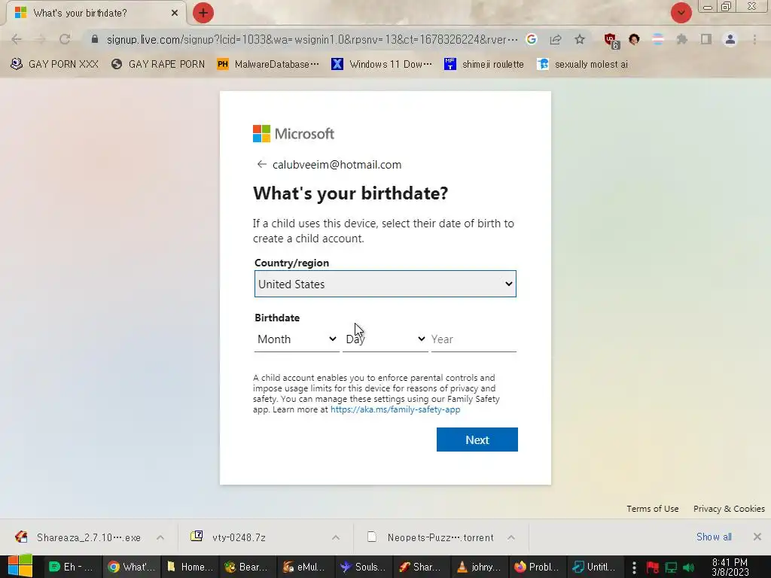
Task: Open the Chrome profile avatar menu
Action: [x=730, y=39]
